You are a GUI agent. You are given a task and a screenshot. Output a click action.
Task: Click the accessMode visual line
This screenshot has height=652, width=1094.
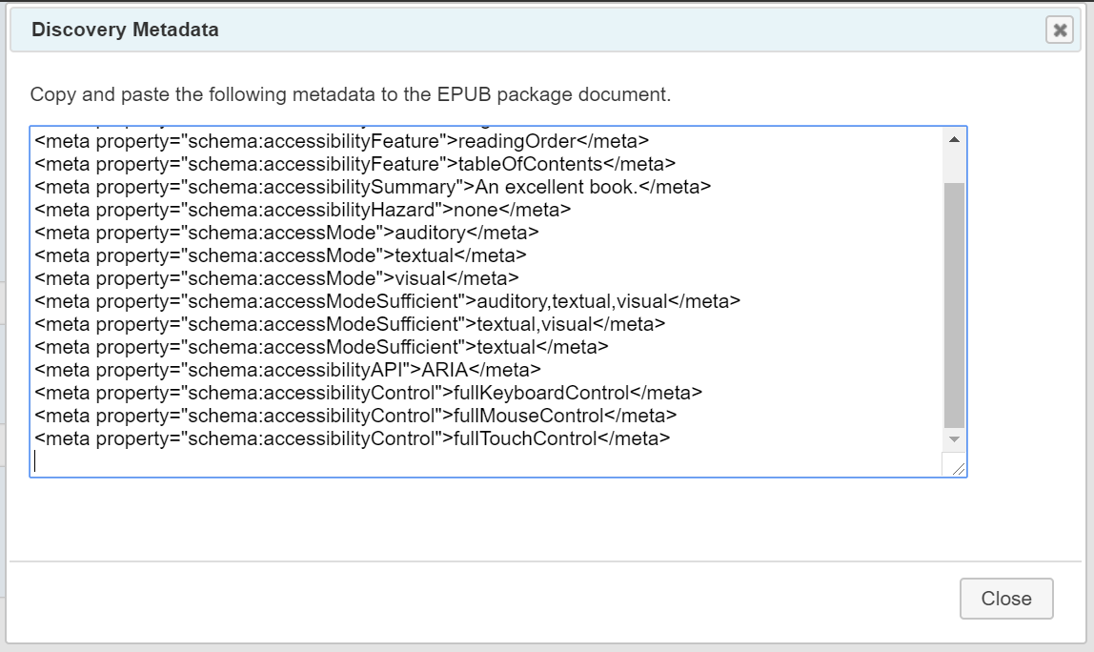pyautogui.click(x=277, y=278)
